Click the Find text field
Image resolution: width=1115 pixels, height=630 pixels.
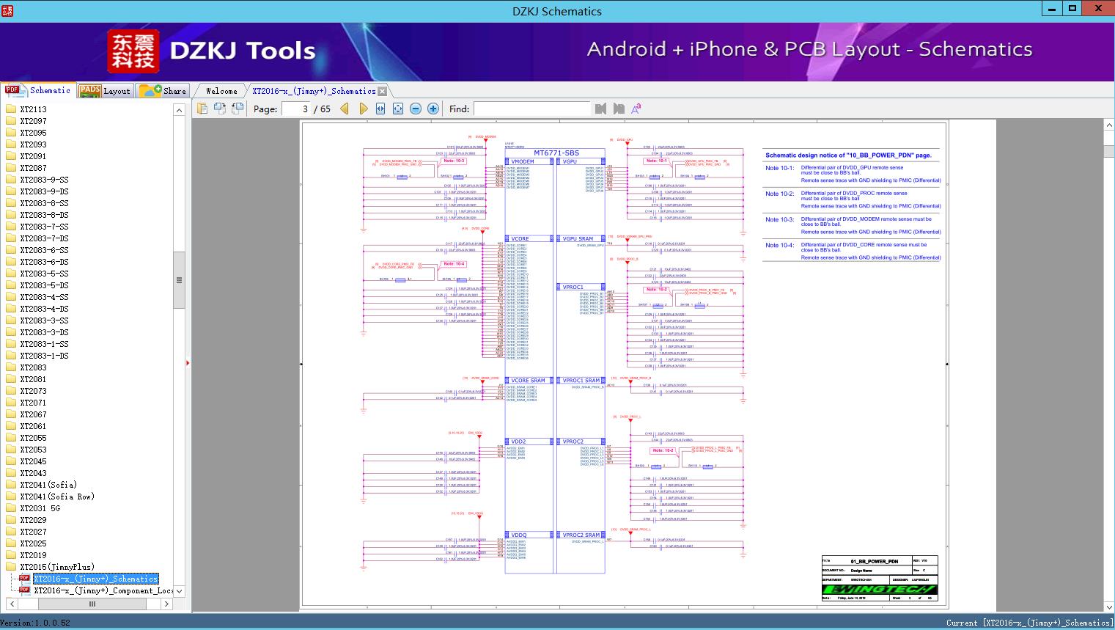532,109
